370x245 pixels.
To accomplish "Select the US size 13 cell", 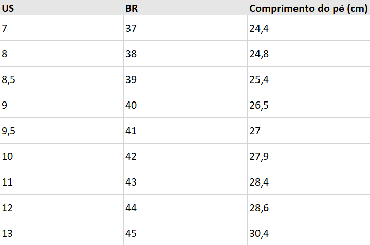I will (x=7, y=233).
